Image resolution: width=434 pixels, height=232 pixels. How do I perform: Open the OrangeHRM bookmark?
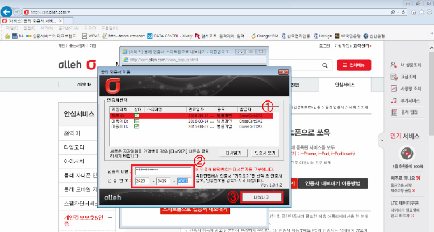click(x=264, y=36)
